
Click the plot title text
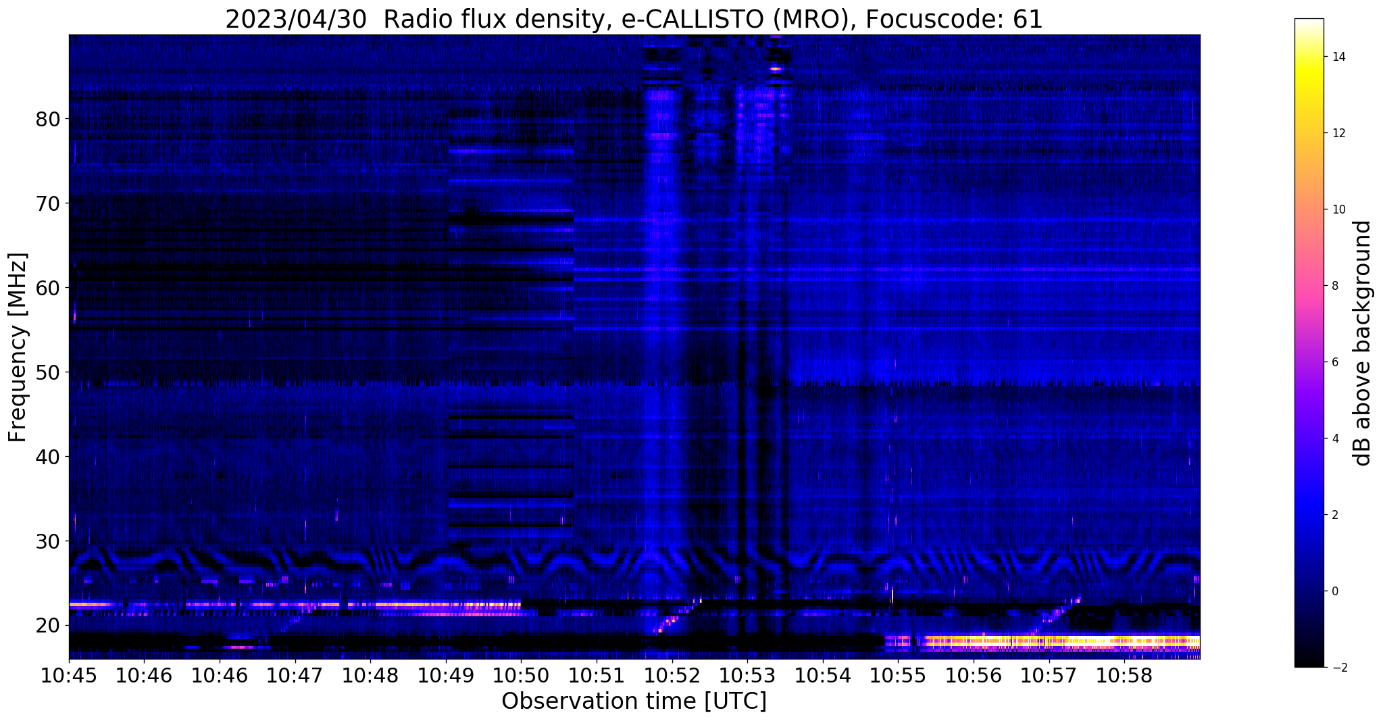click(634, 19)
